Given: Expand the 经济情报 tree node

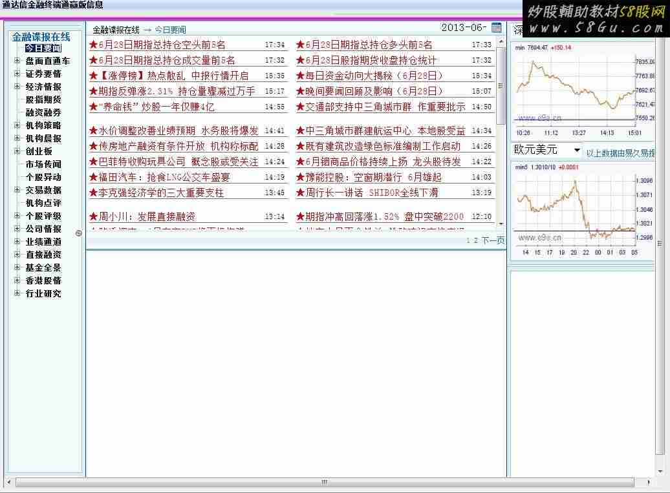Looking at the screenshot, I should pos(17,86).
